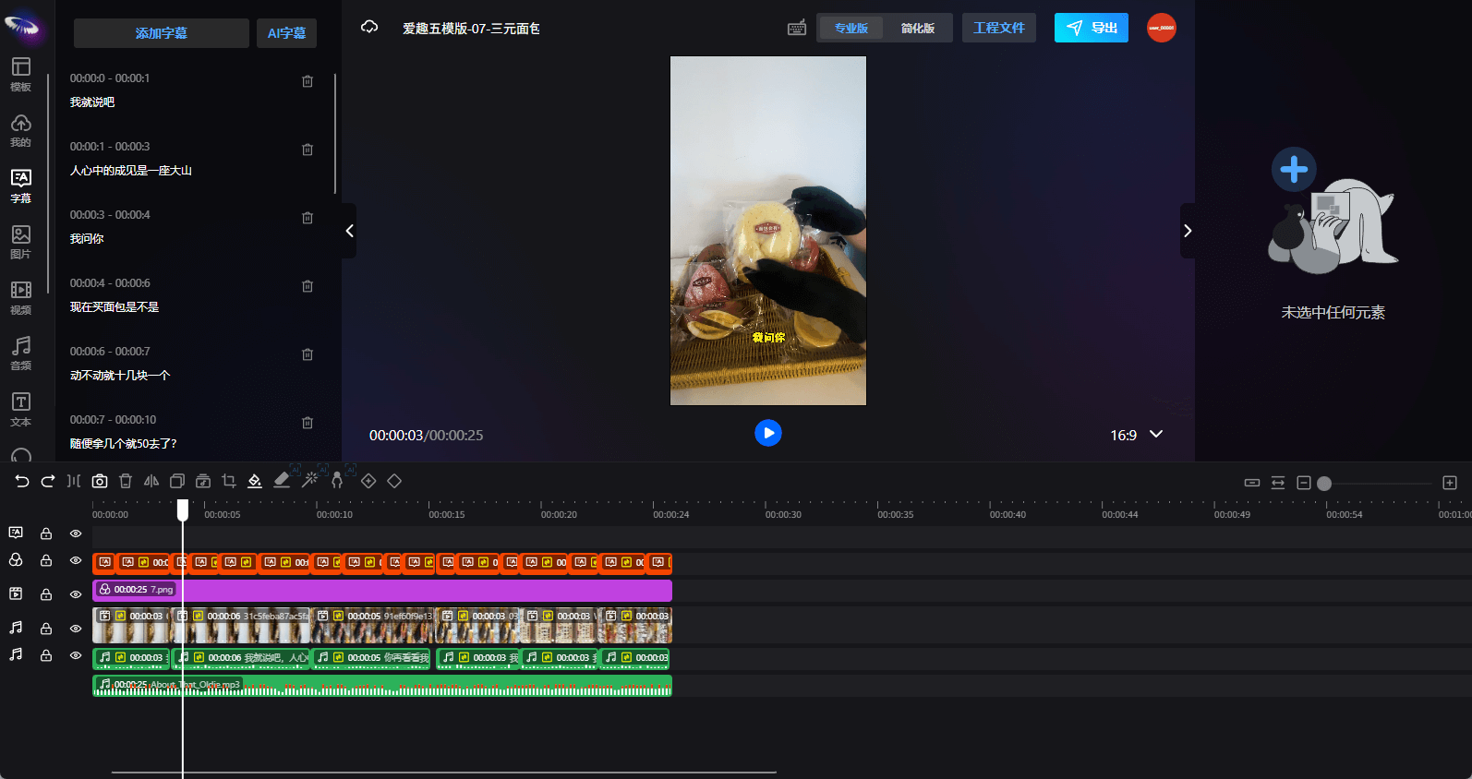Image resolution: width=1472 pixels, height=779 pixels.
Task: Select the purple 7.png clip
Action: point(382,590)
